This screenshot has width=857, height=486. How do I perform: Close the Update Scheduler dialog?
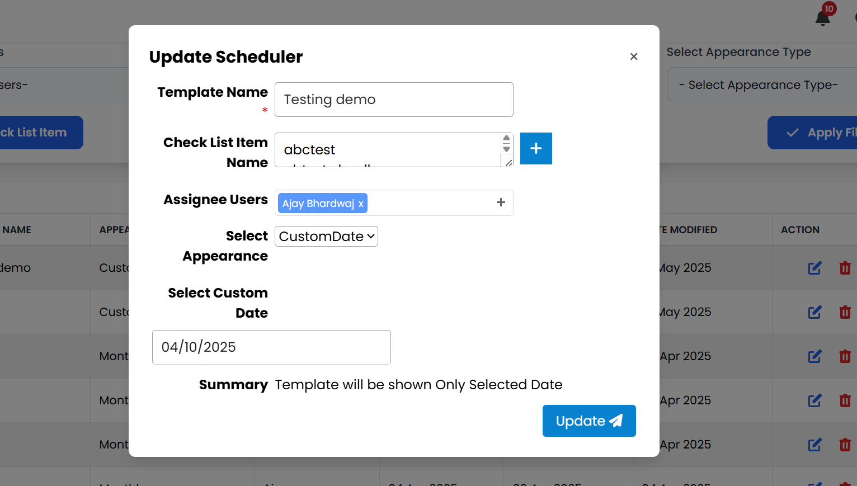point(633,56)
